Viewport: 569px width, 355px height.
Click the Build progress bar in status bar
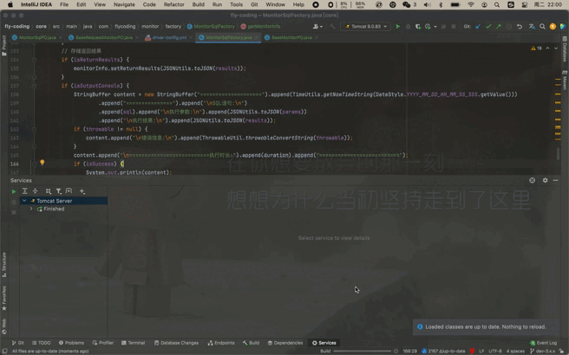pyautogui.click(x=363, y=351)
